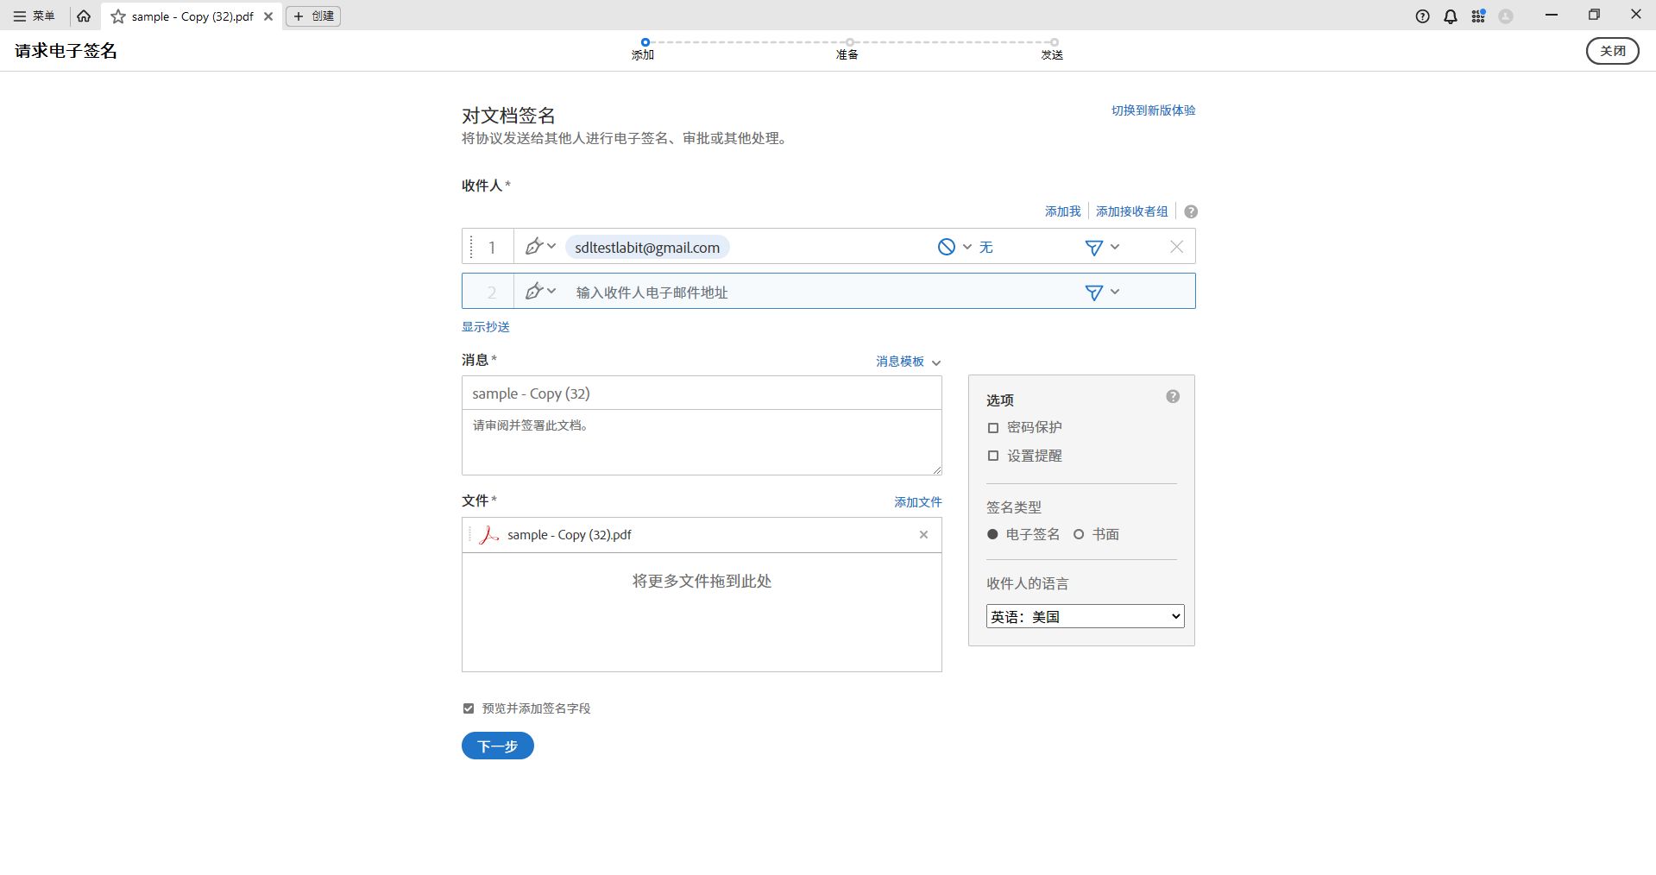Click the authentication method icon on recipient 1
Viewport: 1656px width, 875px height.
coord(947,246)
